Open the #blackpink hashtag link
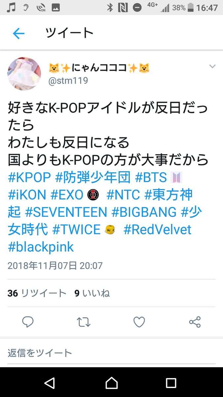The width and height of the screenshot is (223, 397). tap(41, 247)
